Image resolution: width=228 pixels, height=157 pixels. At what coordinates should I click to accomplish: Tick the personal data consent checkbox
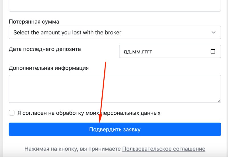(11, 113)
